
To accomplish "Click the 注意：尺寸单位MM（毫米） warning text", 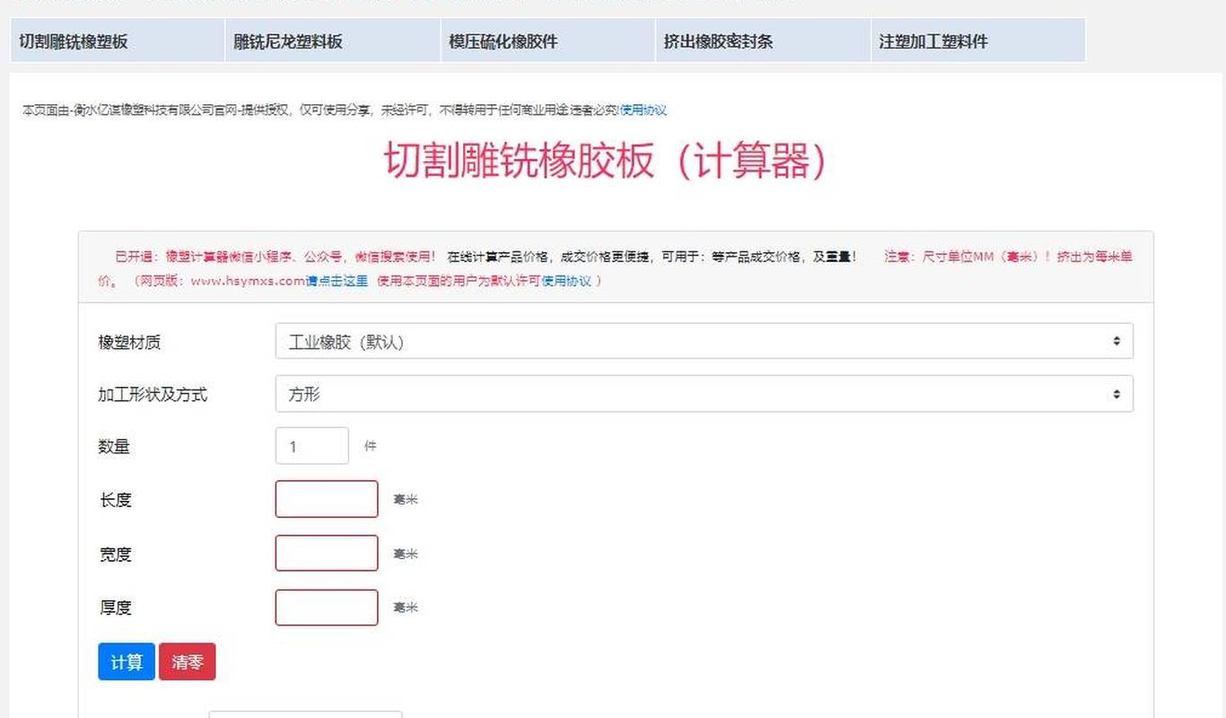I will point(967,257).
